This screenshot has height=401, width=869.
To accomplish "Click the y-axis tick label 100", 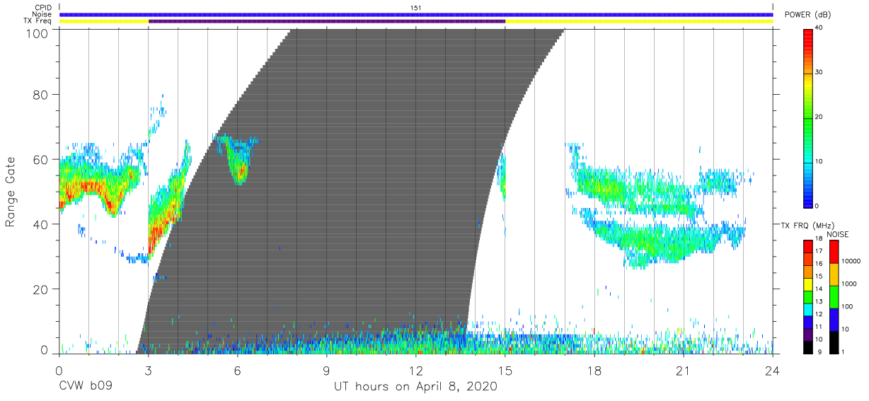I will coord(38,34).
